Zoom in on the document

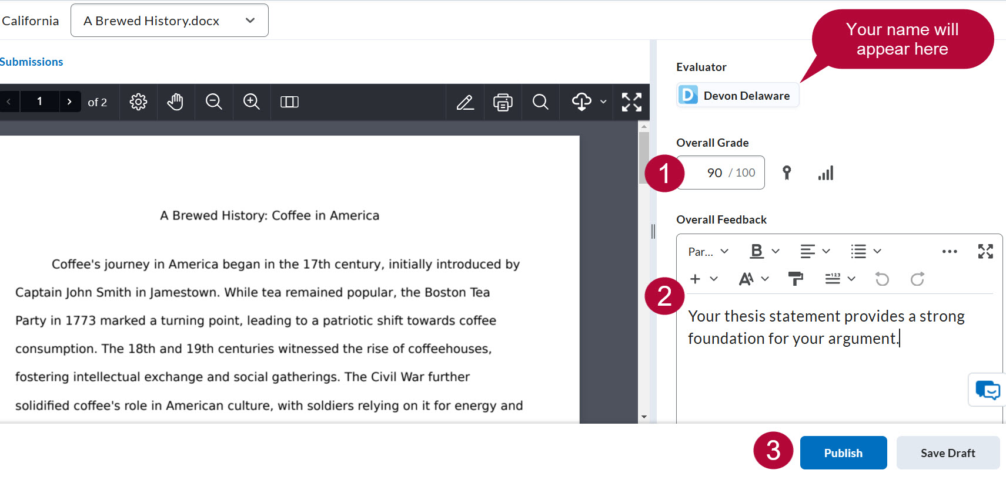(251, 102)
